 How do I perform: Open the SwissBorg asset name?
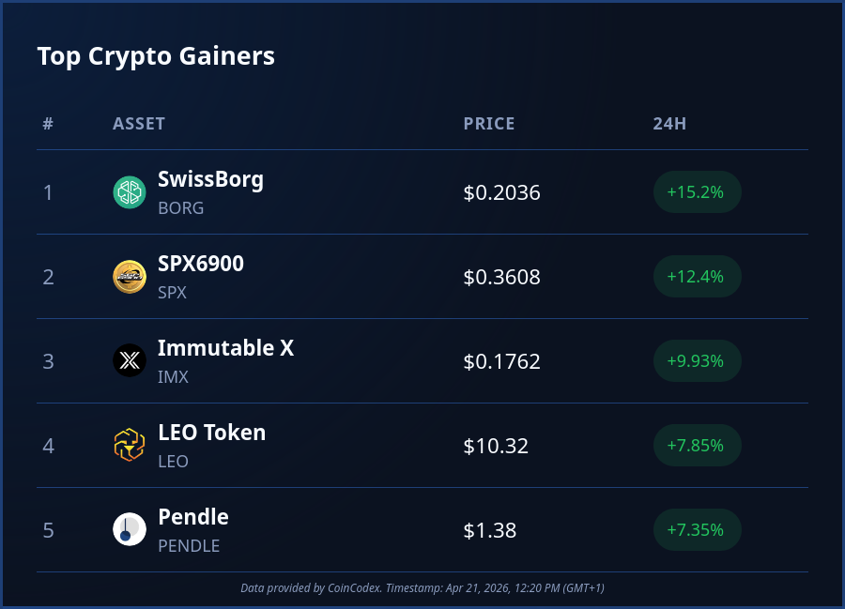point(210,179)
